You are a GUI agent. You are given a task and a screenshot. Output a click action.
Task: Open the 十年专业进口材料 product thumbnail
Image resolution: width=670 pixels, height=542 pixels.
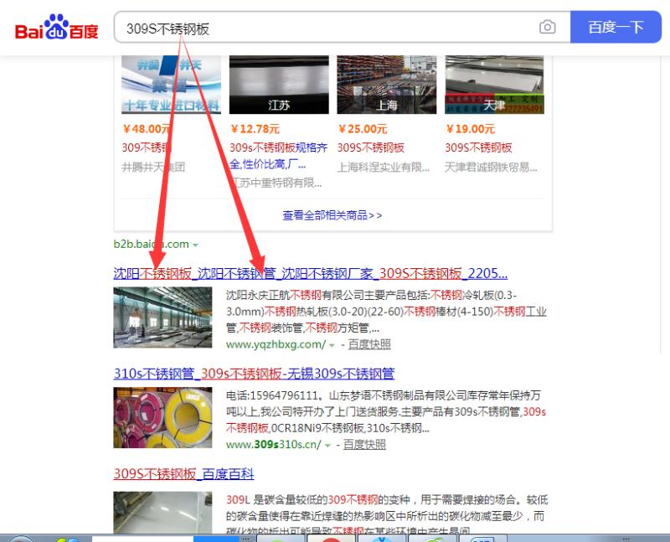pos(172,85)
